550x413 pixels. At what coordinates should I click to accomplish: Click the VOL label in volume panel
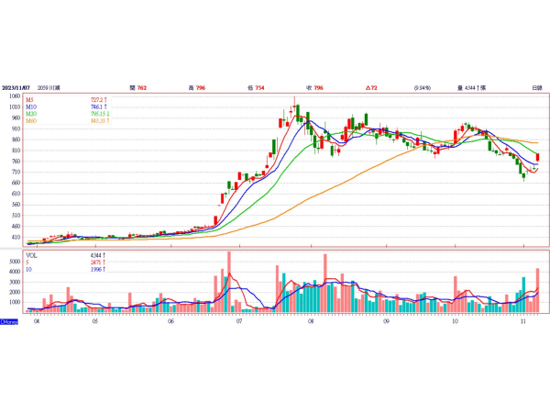pos(33,254)
